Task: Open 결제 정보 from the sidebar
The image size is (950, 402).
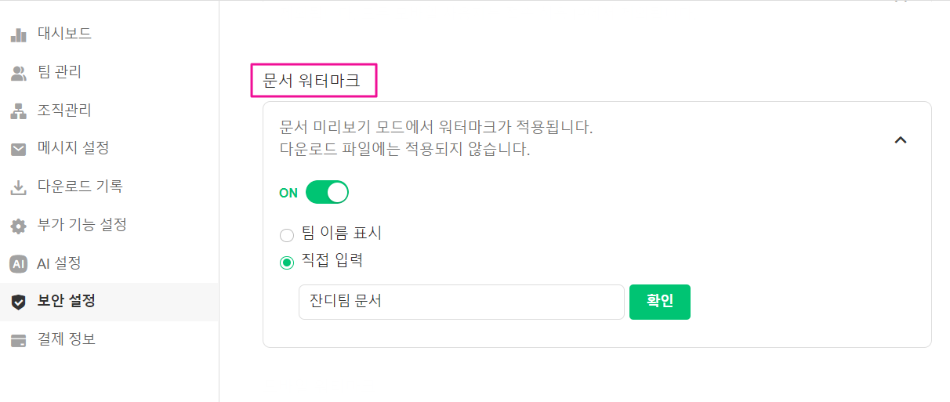Action: (67, 340)
